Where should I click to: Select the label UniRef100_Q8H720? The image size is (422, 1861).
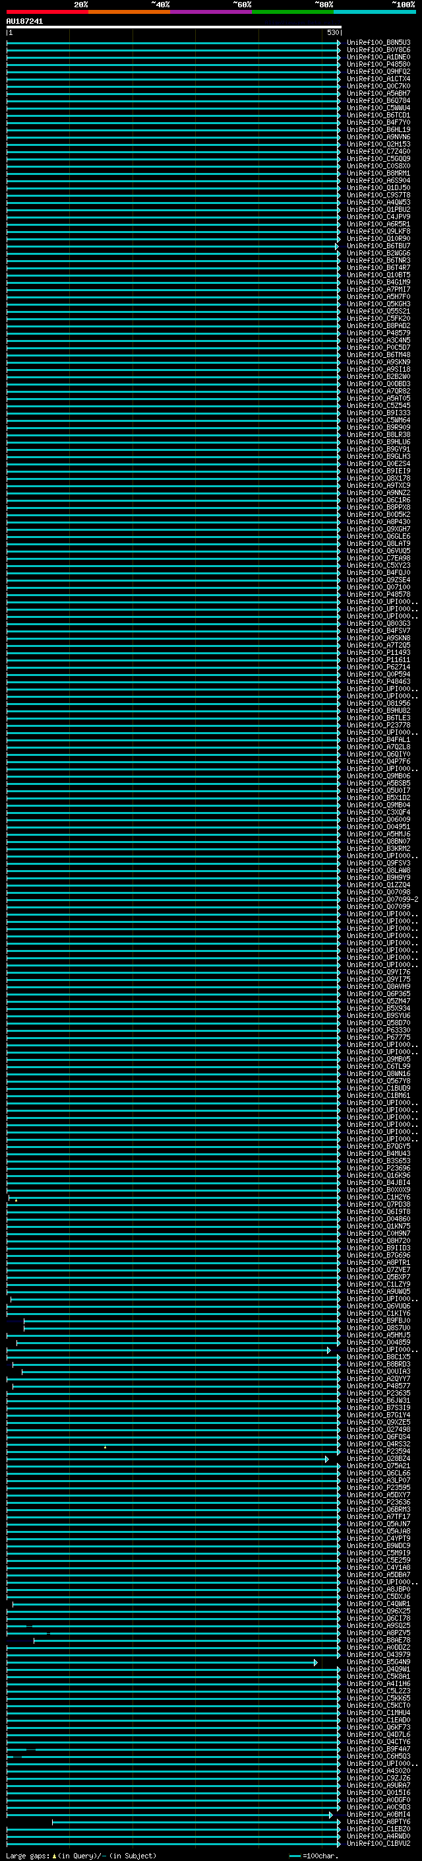(x=378, y=1241)
